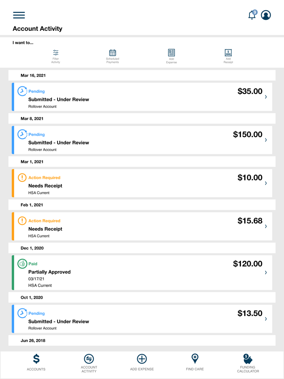Open the notifications bell

click(252, 15)
